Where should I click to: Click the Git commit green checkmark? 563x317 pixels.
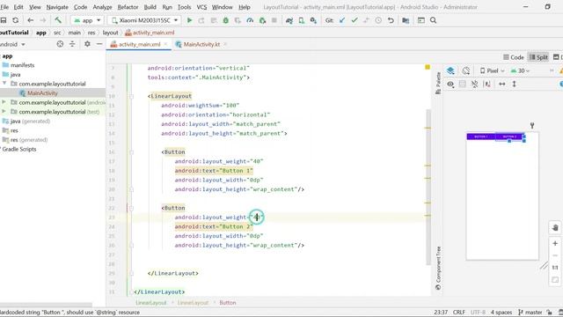(x=355, y=20)
